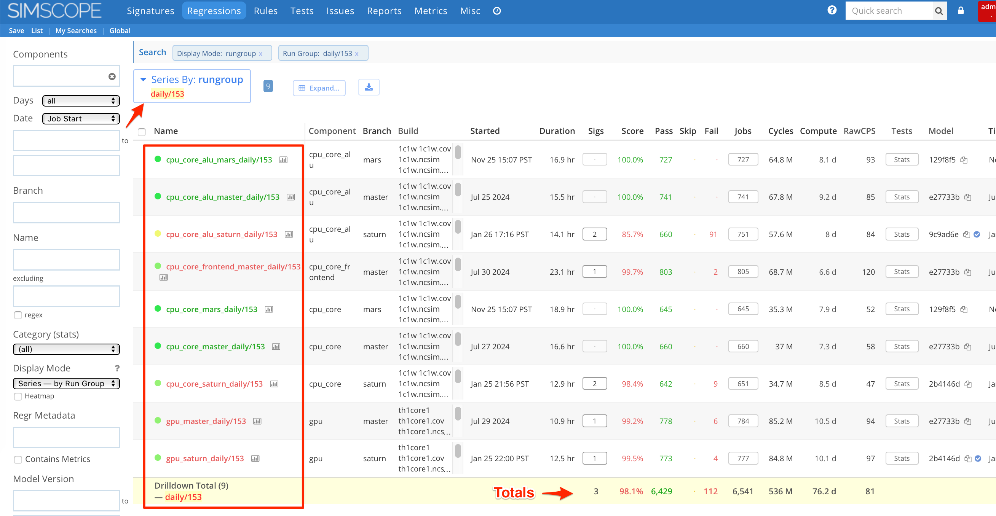Open chart icon for cpu_core_saturn_daily/153
This screenshot has height=516, width=996.
[274, 384]
